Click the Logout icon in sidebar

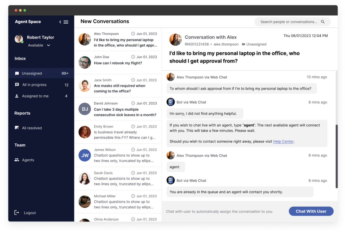point(17,213)
